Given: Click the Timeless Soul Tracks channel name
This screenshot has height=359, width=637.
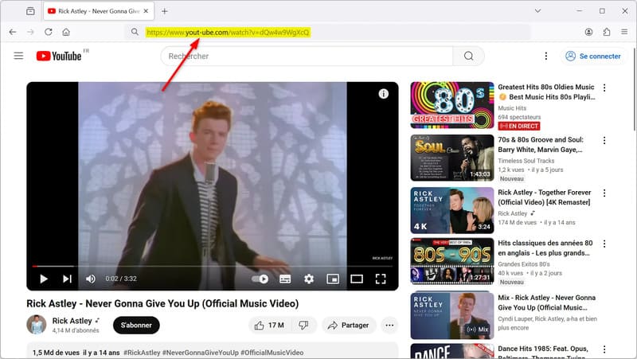Looking at the screenshot, I should [526, 161].
